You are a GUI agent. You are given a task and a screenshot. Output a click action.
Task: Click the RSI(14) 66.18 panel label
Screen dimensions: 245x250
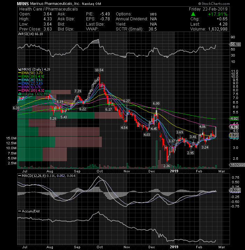click(32, 34)
